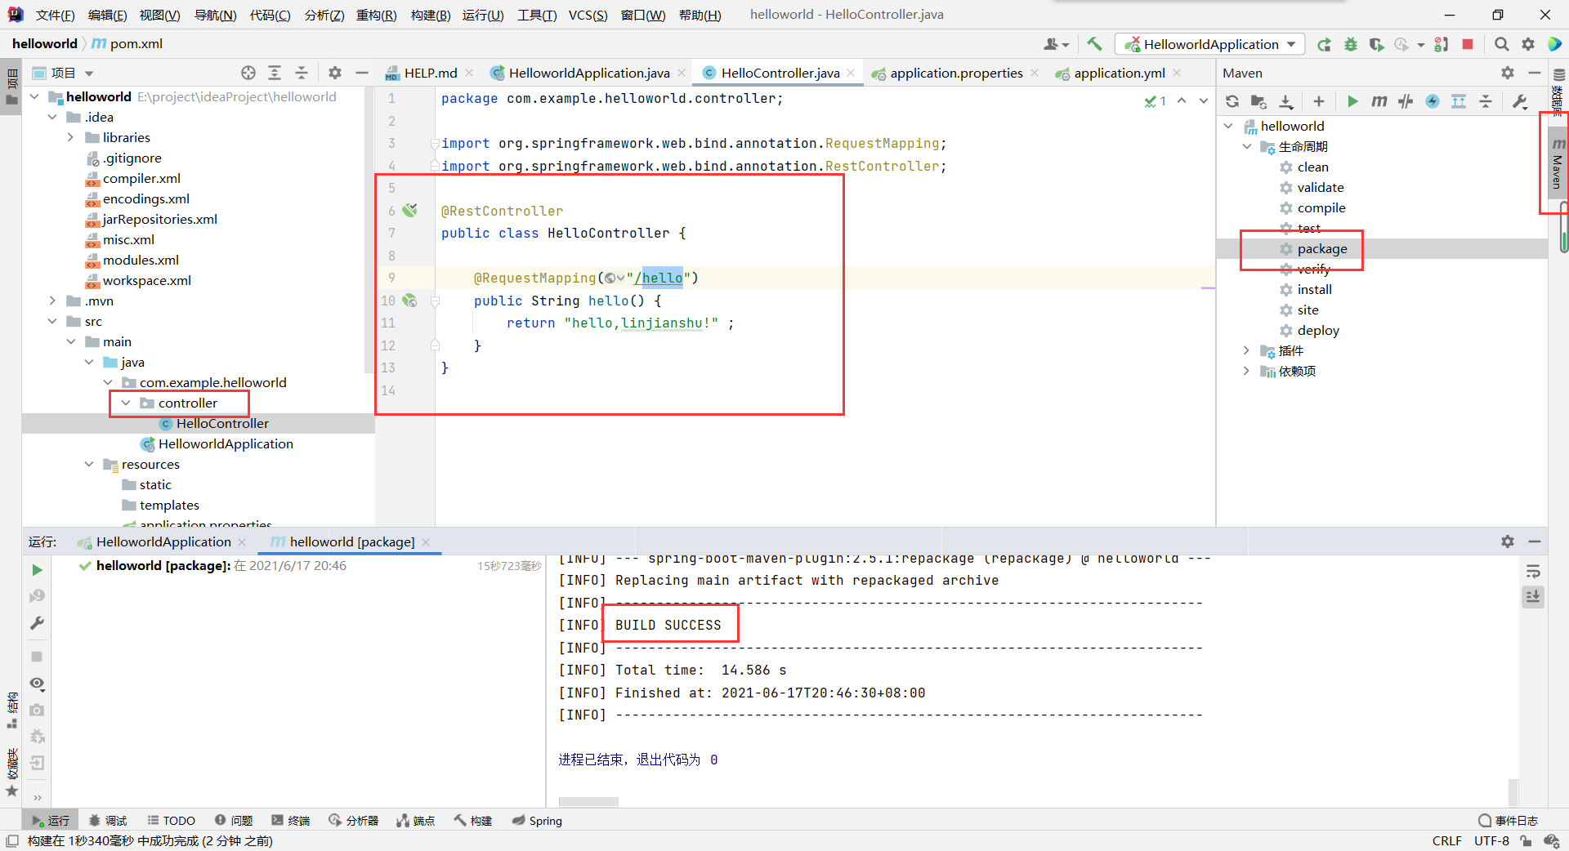Reload all Maven projects
The image size is (1569, 851).
(1232, 101)
